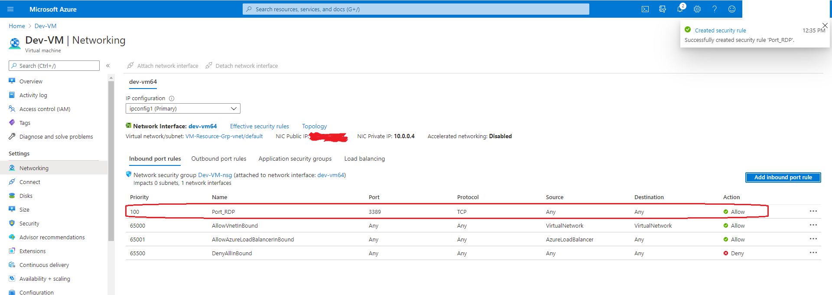Open the Help question mark

pyautogui.click(x=715, y=9)
